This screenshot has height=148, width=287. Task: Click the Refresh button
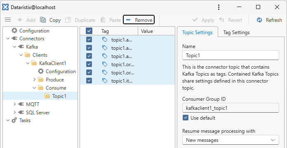(269, 20)
